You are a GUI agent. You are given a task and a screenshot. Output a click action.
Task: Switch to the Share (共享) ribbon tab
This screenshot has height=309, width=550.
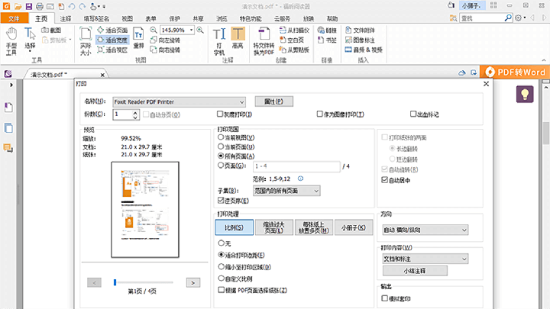coord(198,18)
